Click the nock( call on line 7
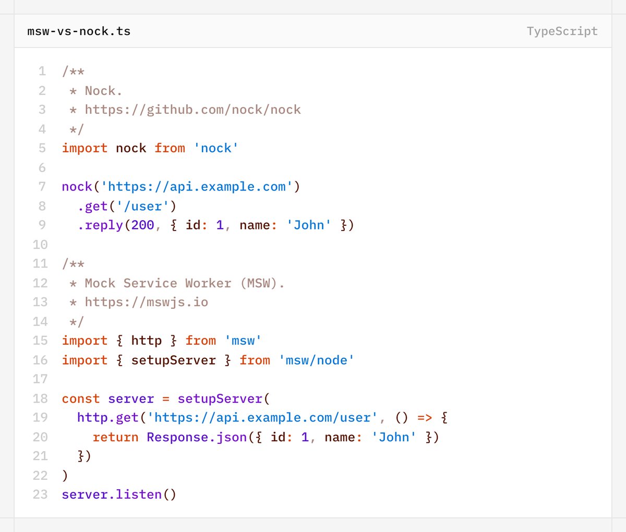 click(81, 187)
